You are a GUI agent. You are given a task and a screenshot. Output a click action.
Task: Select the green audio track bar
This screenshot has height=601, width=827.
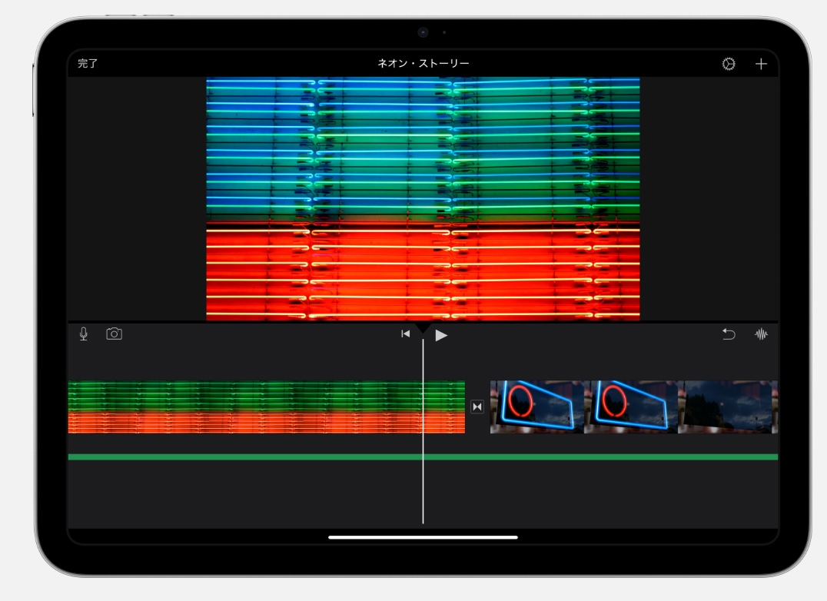pyautogui.click(x=231, y=457)
